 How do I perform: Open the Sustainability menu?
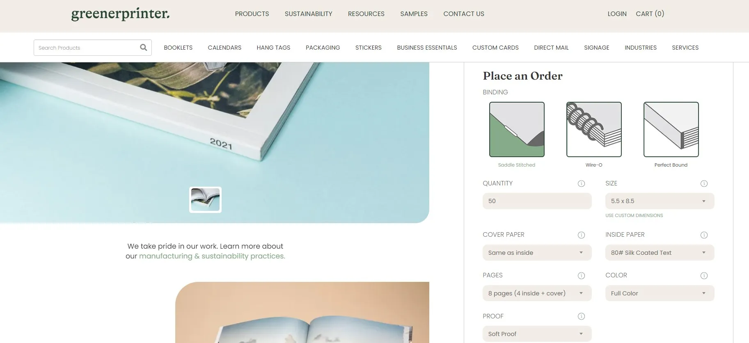coord(309,14)
